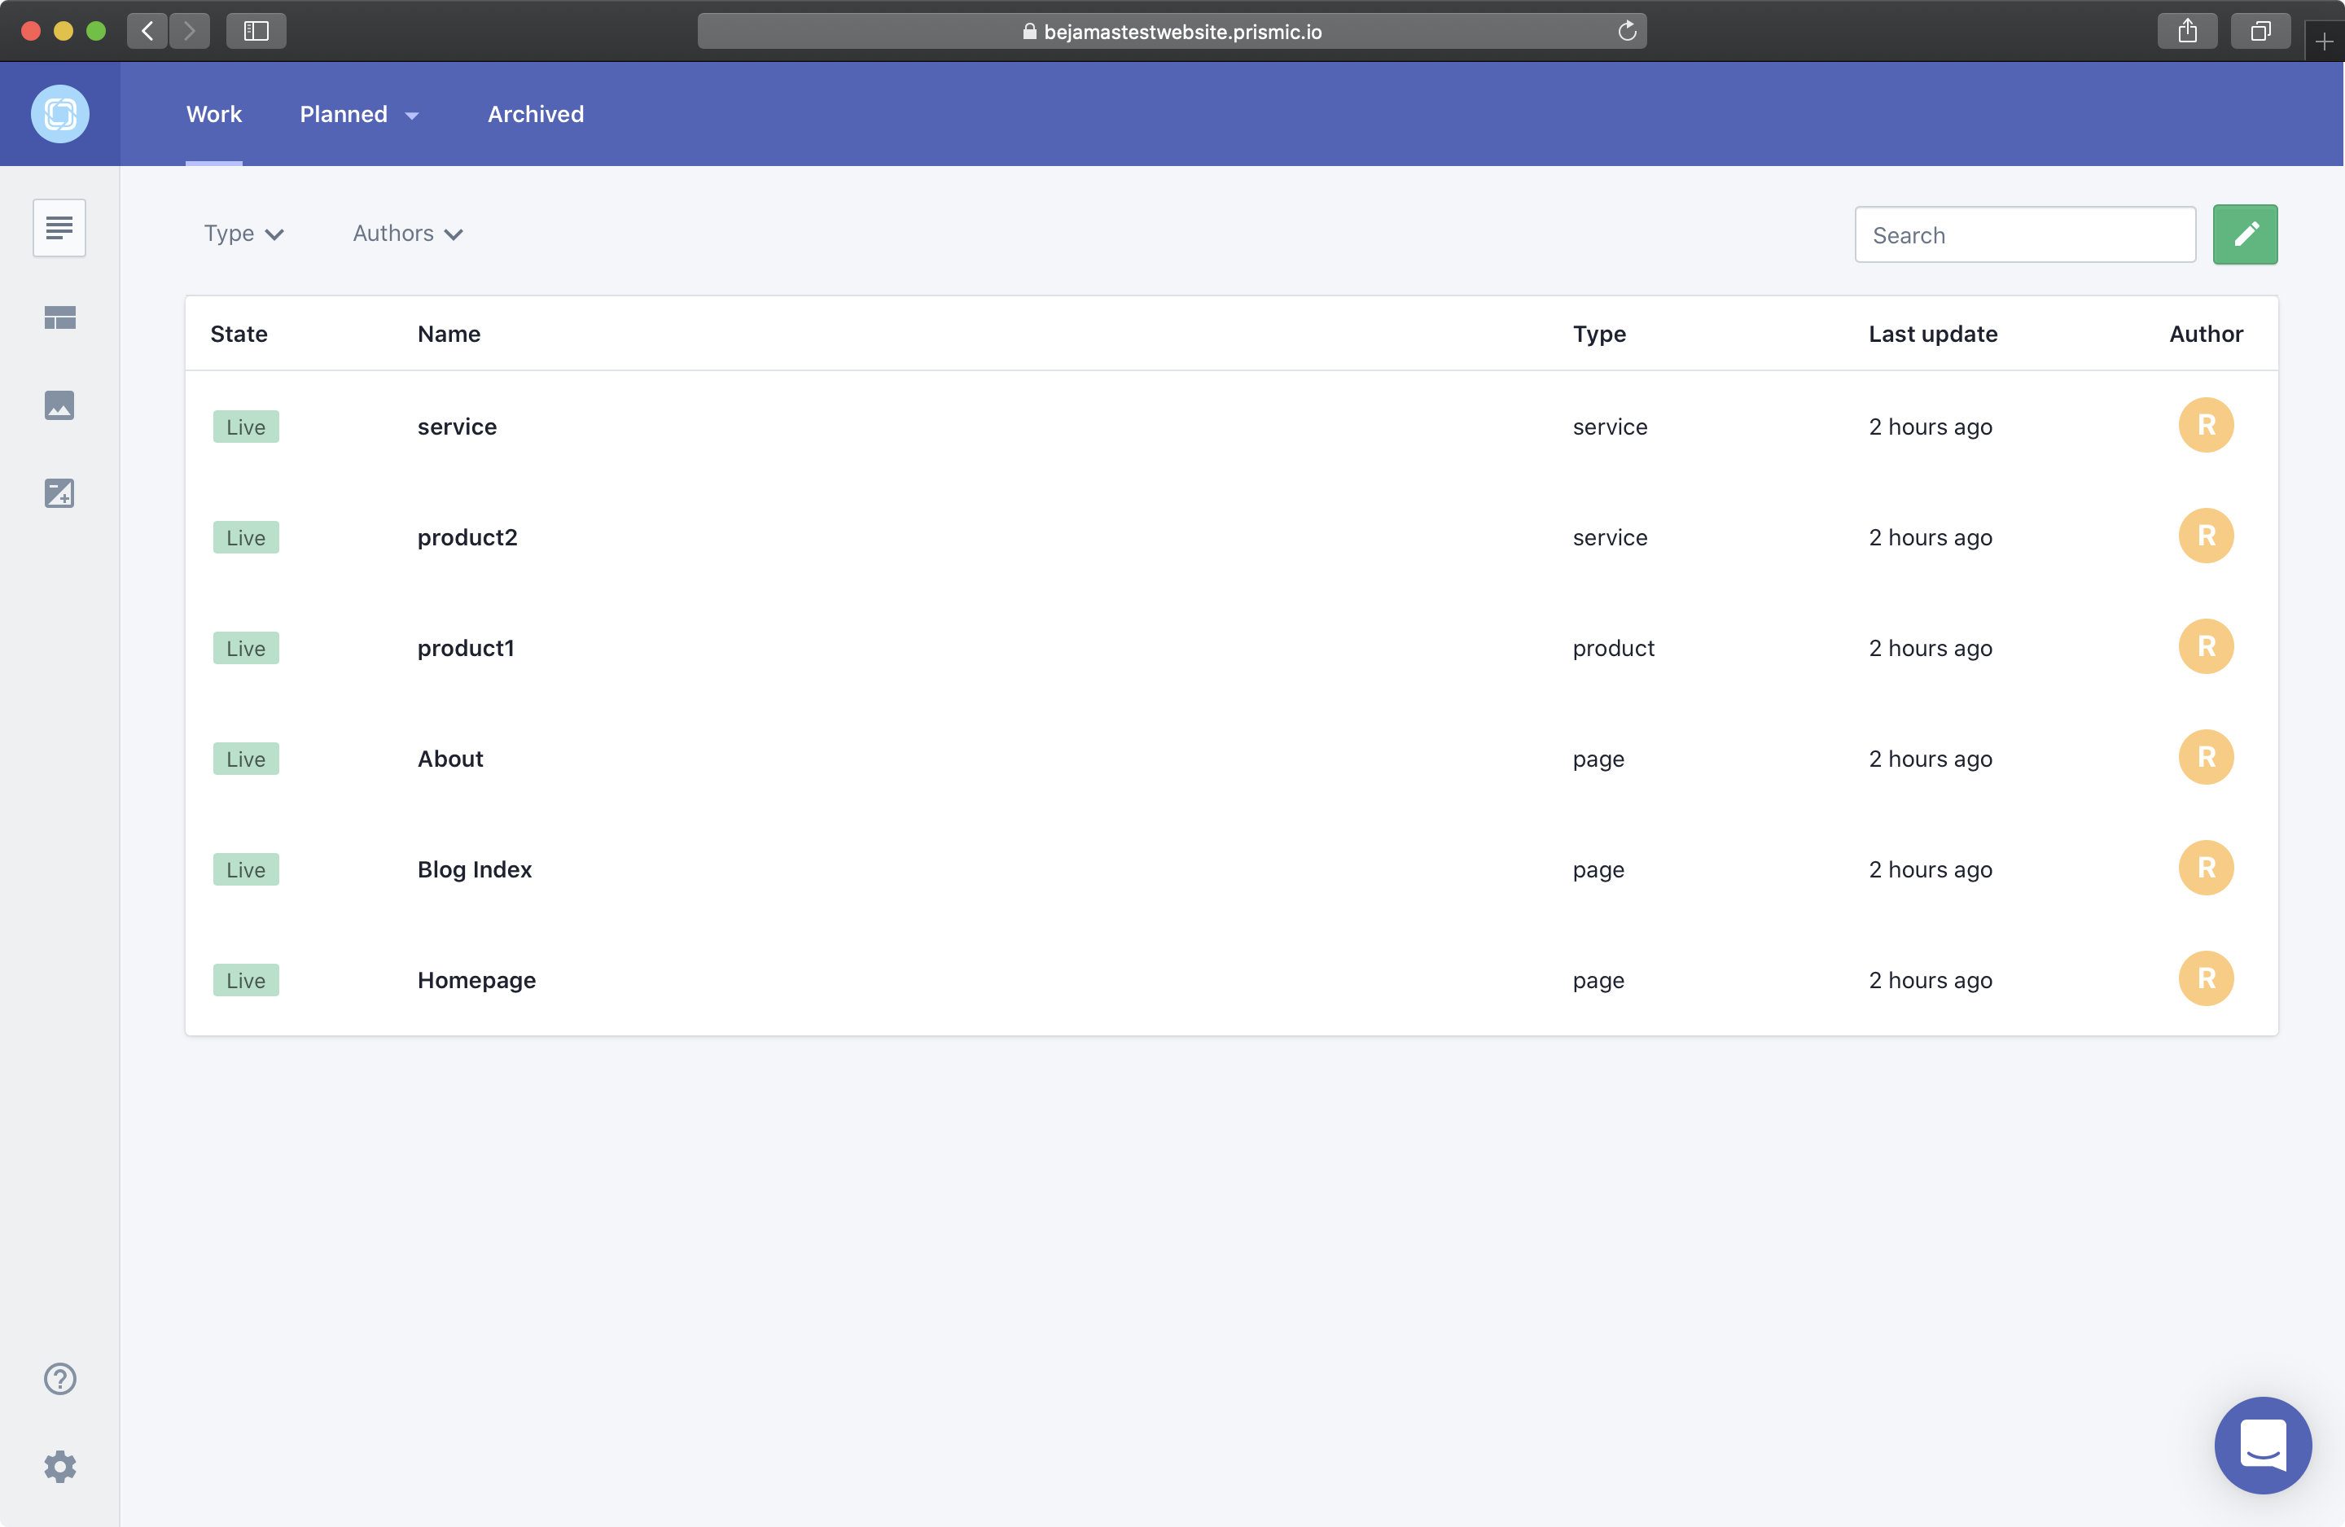Viewport: 2345px width, 1527px height.
Task: Open Help via the question mark icon
Action: click(59, 1378)
